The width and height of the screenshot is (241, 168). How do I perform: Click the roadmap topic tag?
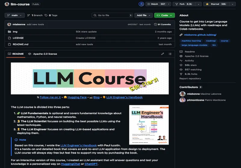click(x=211, y=41)
